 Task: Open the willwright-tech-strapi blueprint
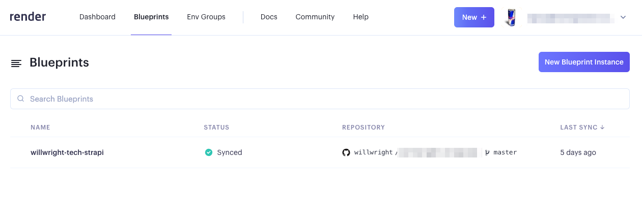pyautogui.click(x=67, y=152)
